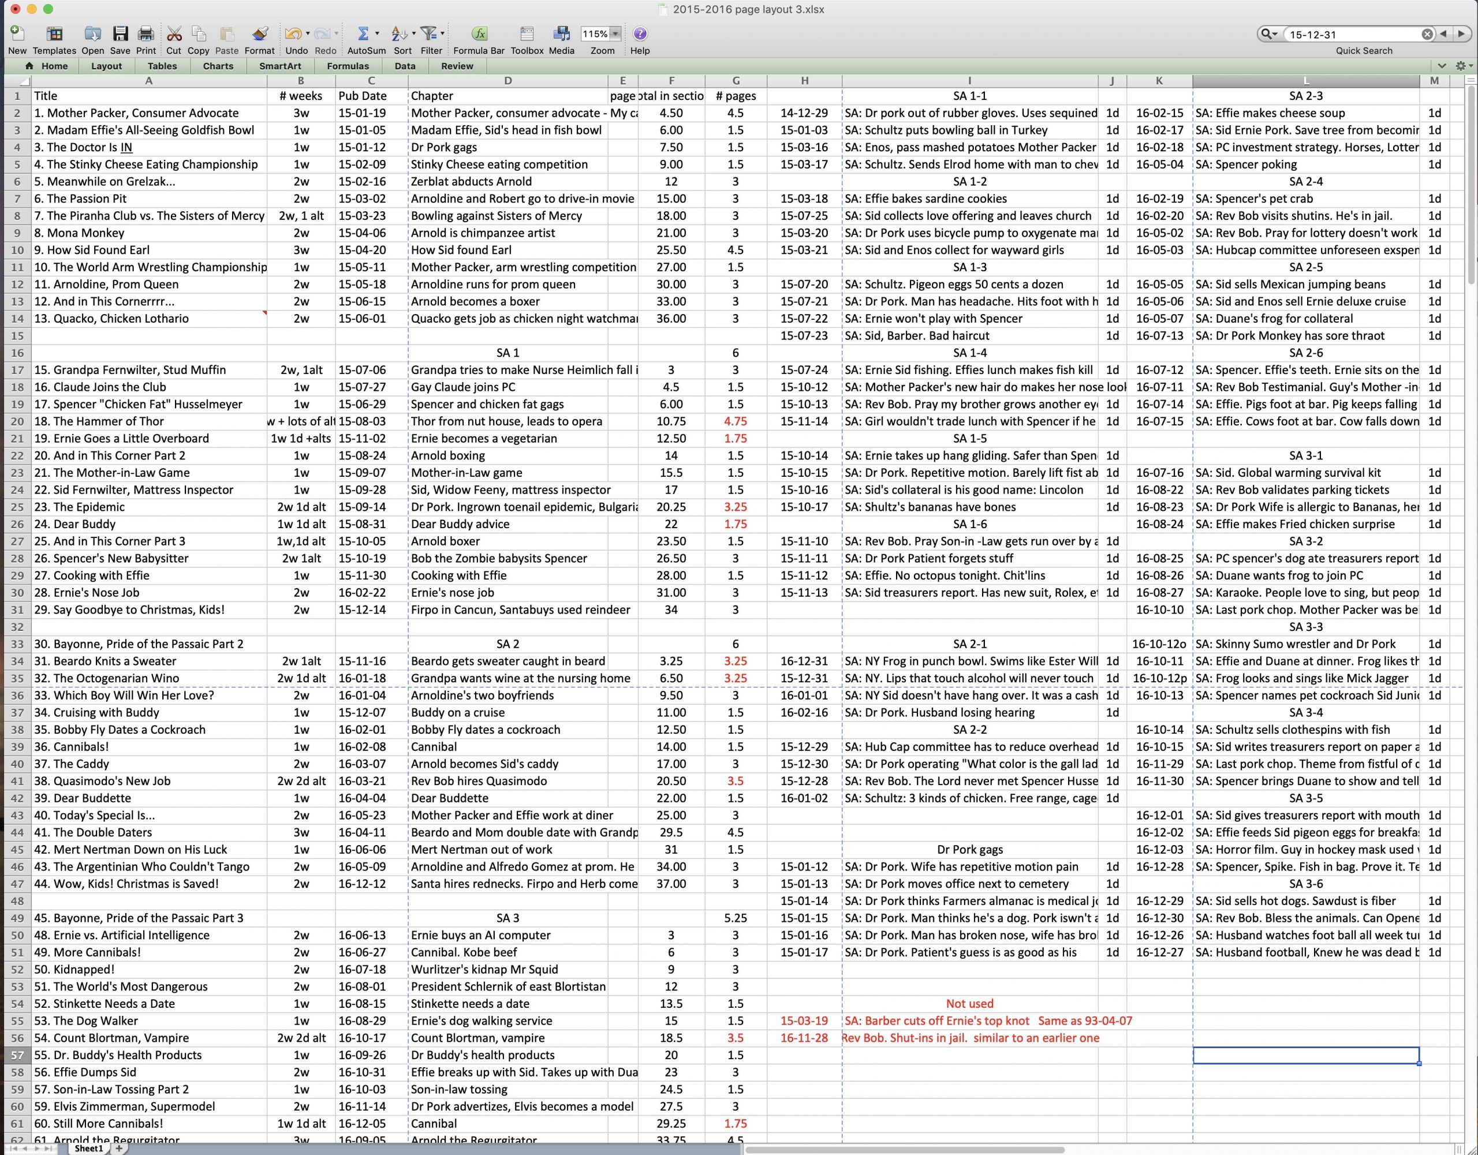Viewport: 1478px width, 1155px height.
Task: Click the AutoSum sigma icon
Action: coord(363,34)
